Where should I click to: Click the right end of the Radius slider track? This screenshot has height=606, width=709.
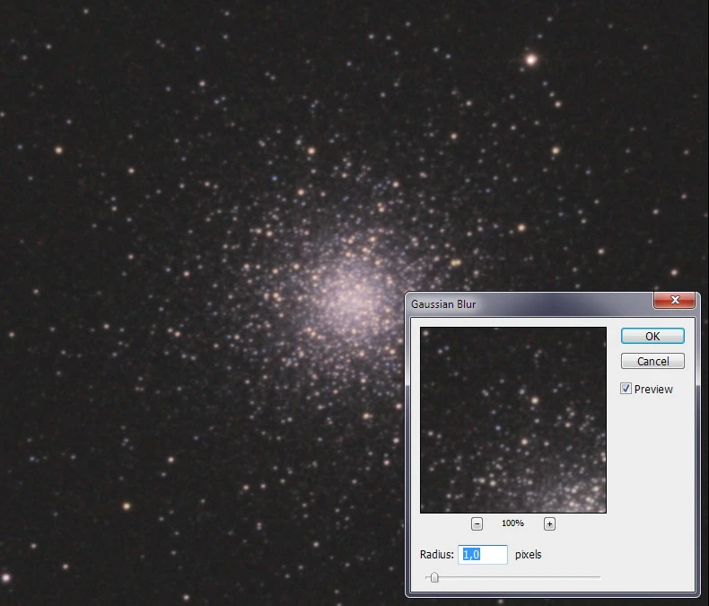click(599, 577)
